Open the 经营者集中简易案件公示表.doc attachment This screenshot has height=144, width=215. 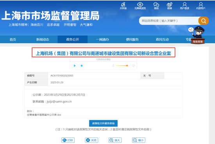[44, 115]
